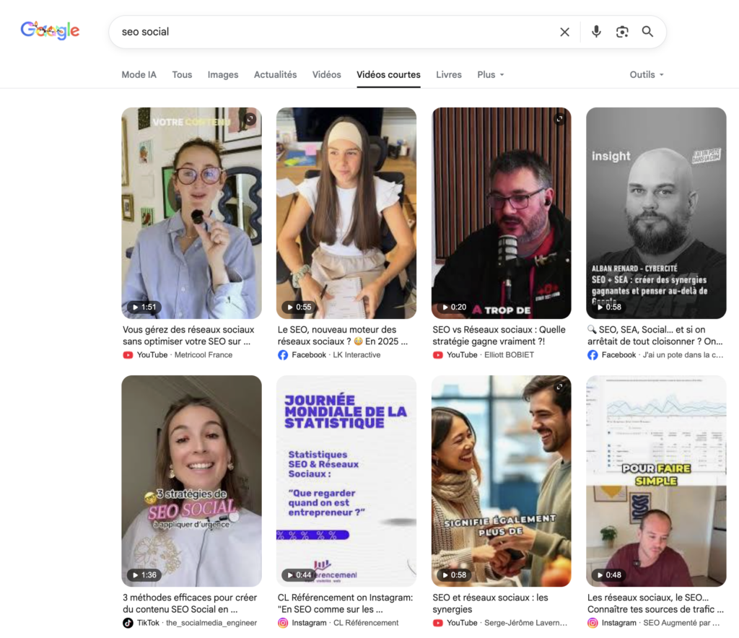Play the Alban Renard insight video thumbnail
This screenshot has height=638, width=739.
pyautogui.click(x=656, y=213)
